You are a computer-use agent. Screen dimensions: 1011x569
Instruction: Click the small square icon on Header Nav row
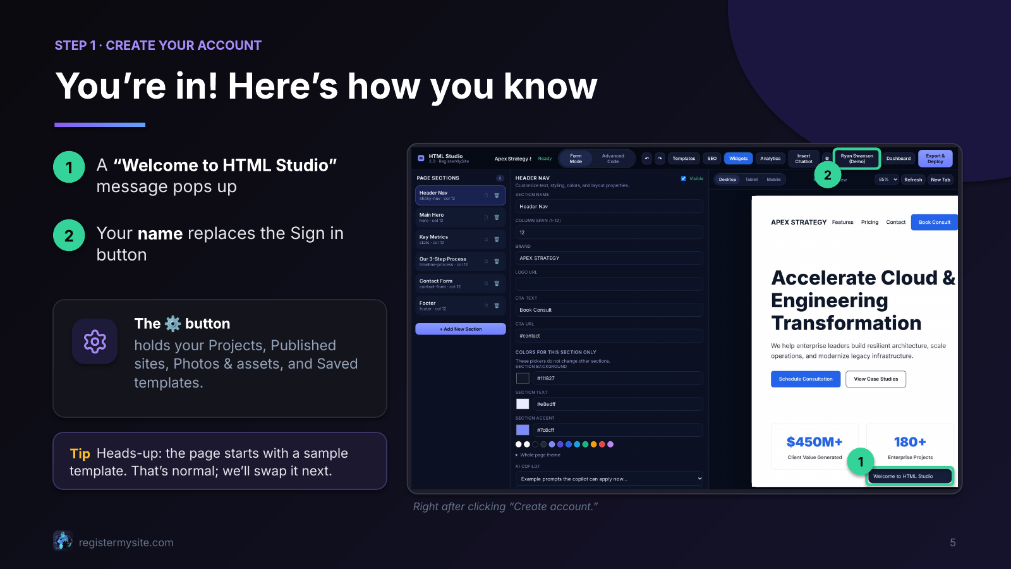pyautogui.click(x=486, y=195)
